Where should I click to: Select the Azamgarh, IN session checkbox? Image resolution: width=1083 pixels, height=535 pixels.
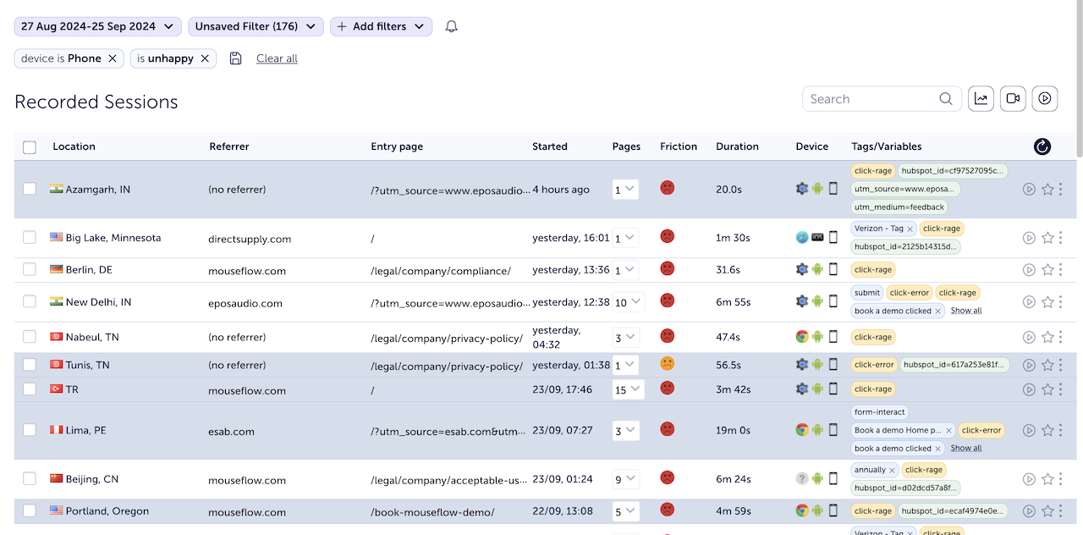pos(30,189)
